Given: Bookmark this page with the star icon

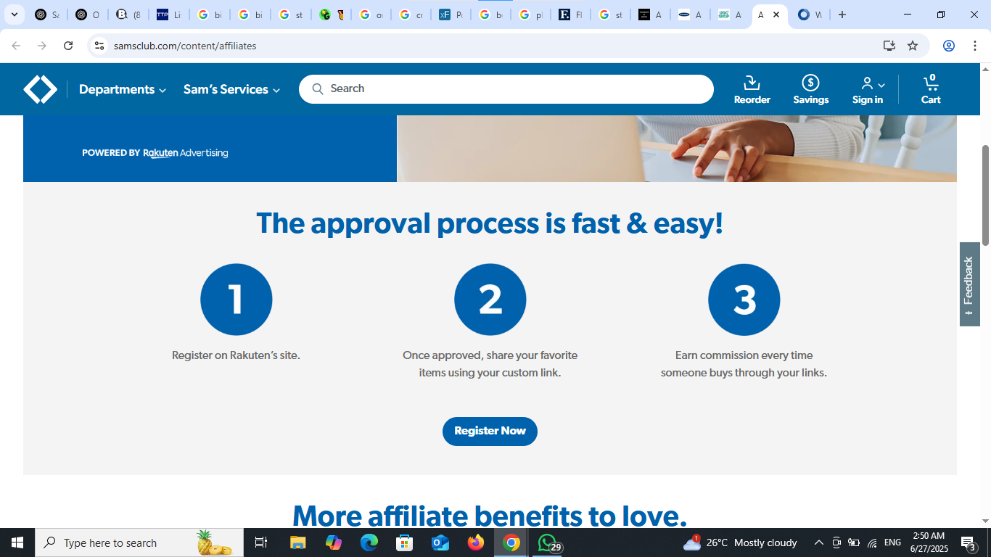Looking at the screenshot, I should point(913,46).
